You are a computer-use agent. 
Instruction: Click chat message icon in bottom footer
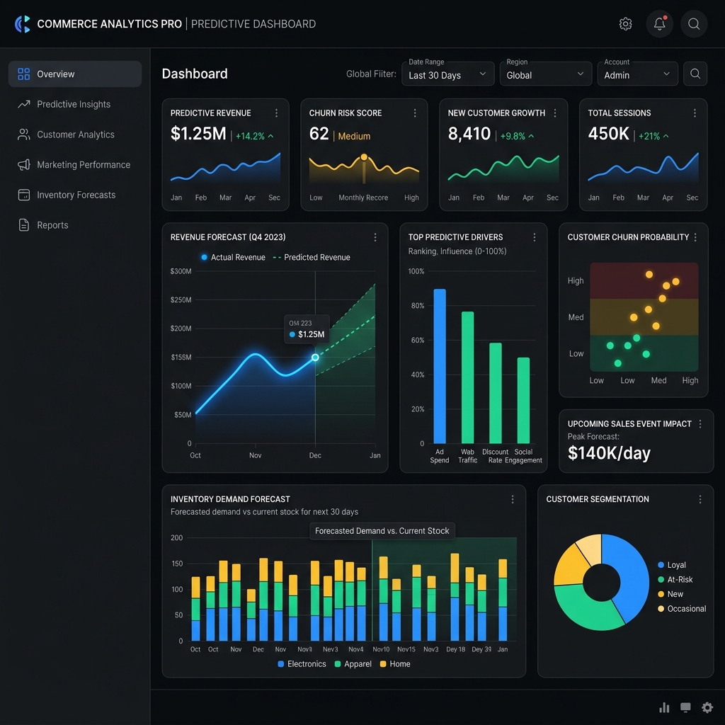pyautogui.click(x=685, y=707)
